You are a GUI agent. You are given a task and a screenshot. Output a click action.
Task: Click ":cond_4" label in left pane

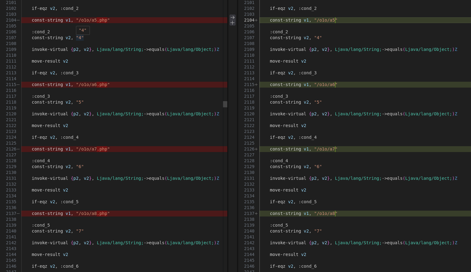tap(41, 161)
